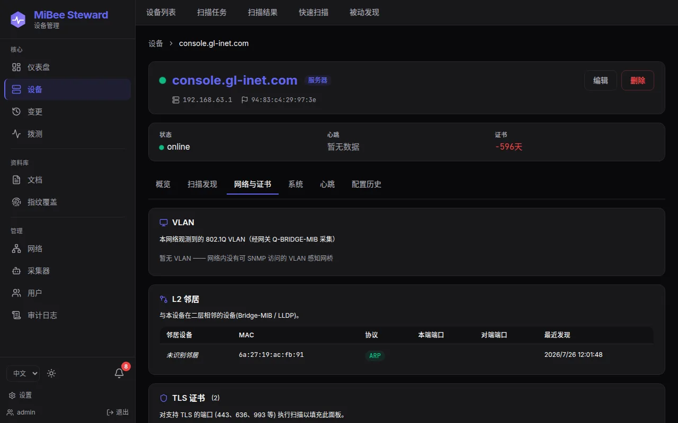
Task: Click MAC 94:83:c4:29:97:3e
Action: (284, 99)
